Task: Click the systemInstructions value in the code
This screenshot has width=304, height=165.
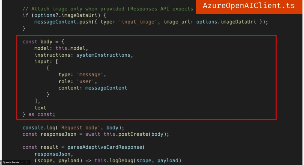Action: [x=103, y=55]
